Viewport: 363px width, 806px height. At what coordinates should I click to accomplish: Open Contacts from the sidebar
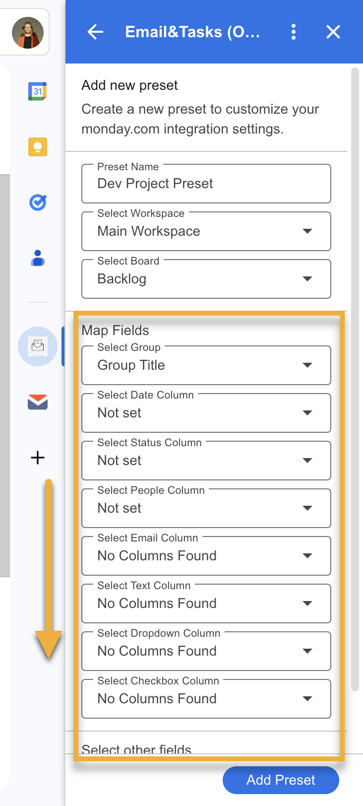[x=38, y=258]
